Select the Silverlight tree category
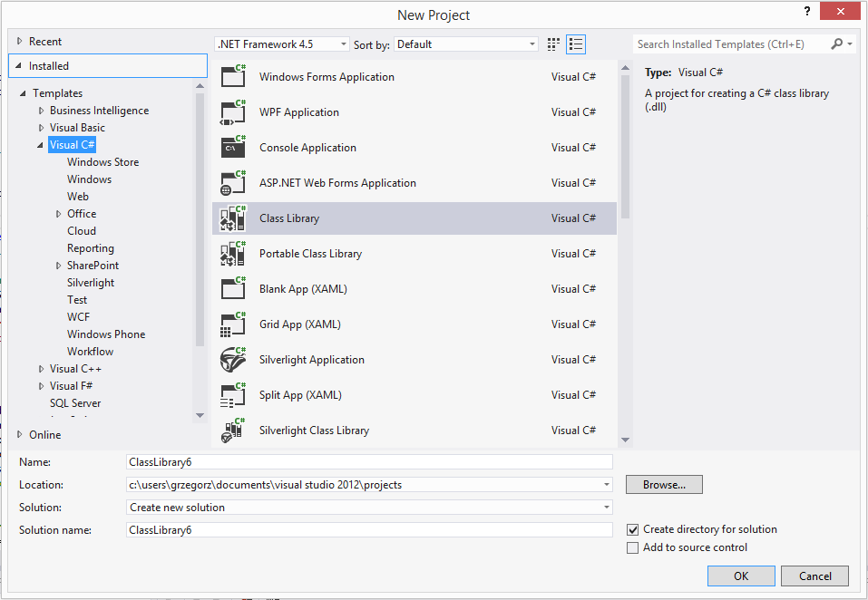 tap(91, 283)
